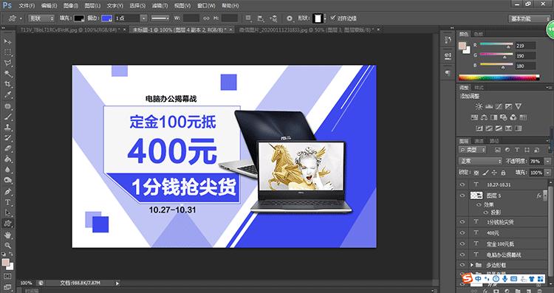Viewport: 554px width, 293px height.
Task: Click the R value field showing 219
Action: [525, 46]
